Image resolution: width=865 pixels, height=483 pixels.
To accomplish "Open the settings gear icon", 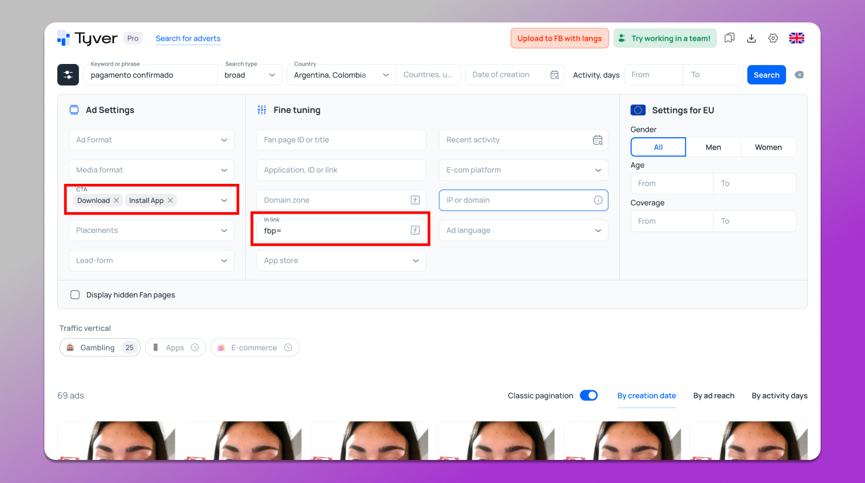I will pos(773,38).
